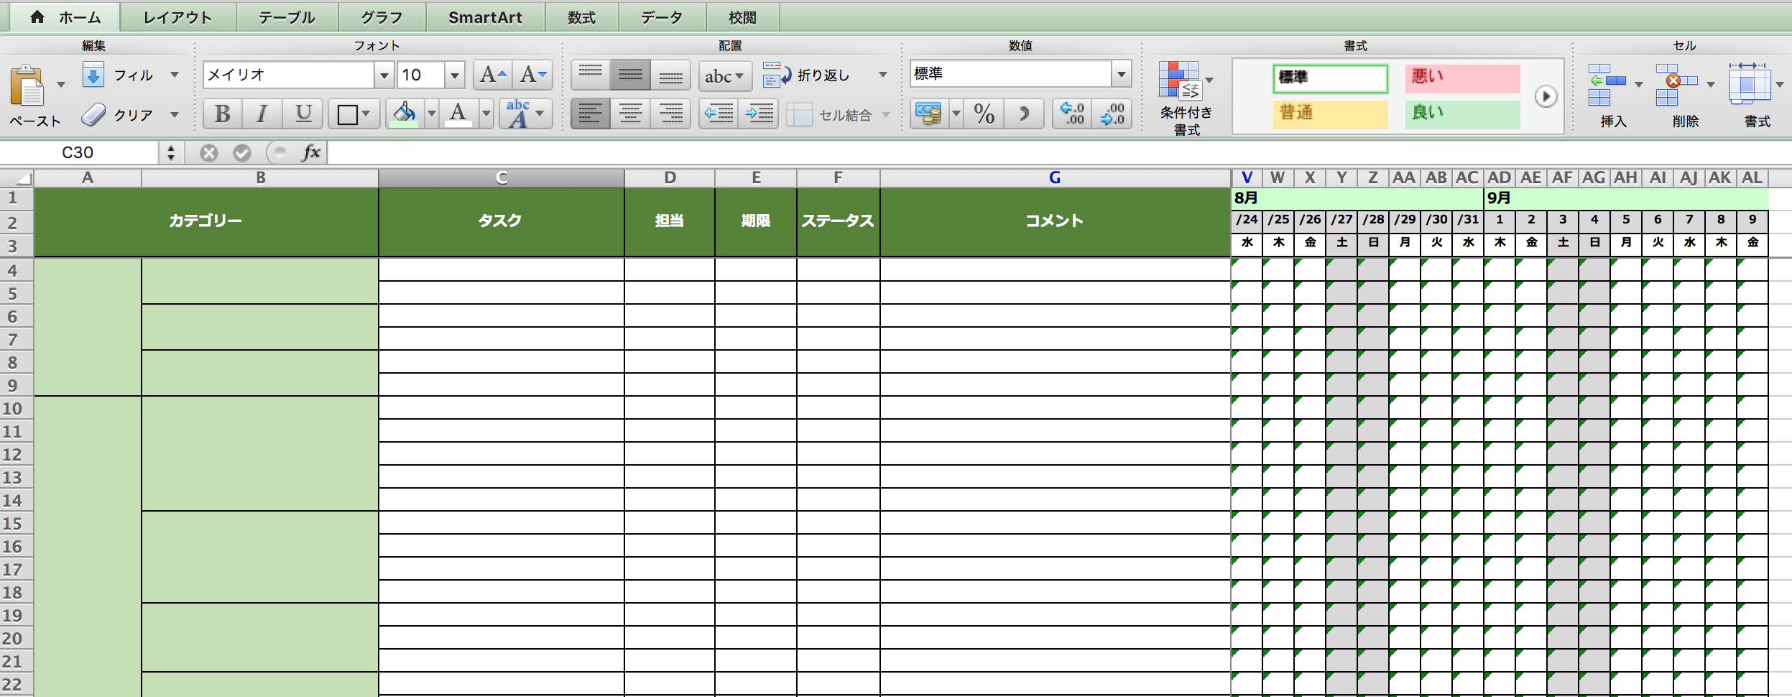Open the abc text orientation dropdown
Image resolution: width=1792 pixels, height=697 pixels.
point(725,76)
